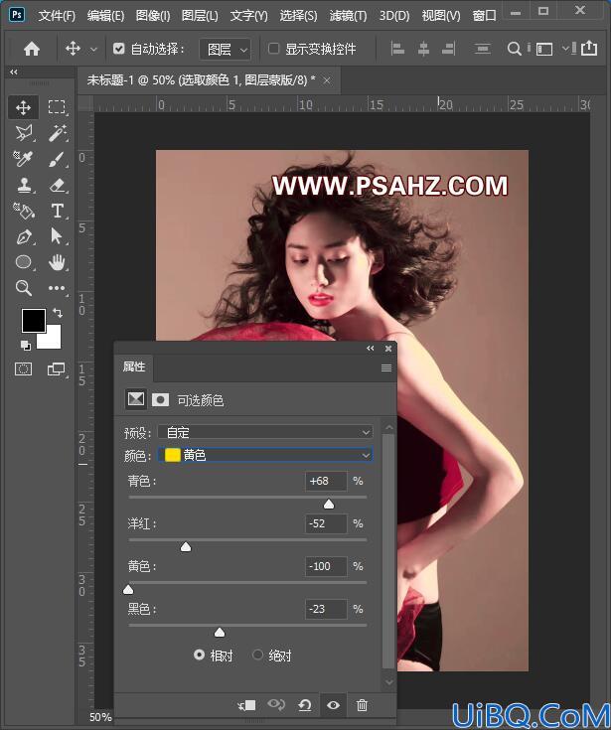The width and height of the screenshot is (611, 730).
Task: Click the layer mask icon in Properties
Action: click(160, 399)
